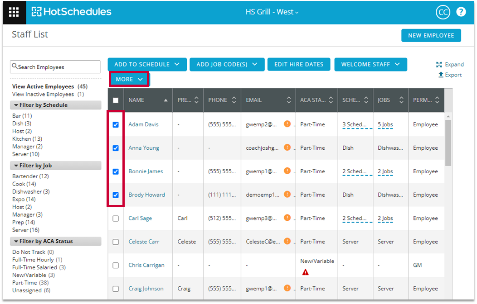This screenshot has height=304, width=477.
Task: Open the help question mark icon
Action: 461,12
